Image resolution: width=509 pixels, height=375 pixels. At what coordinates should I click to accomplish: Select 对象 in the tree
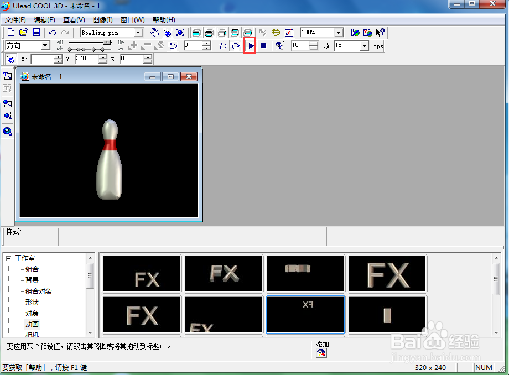pos(32,314)
